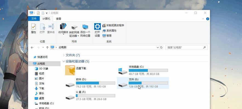Click the help question mark icon
This screenshot has height=109, width=242.
point(207,19)
